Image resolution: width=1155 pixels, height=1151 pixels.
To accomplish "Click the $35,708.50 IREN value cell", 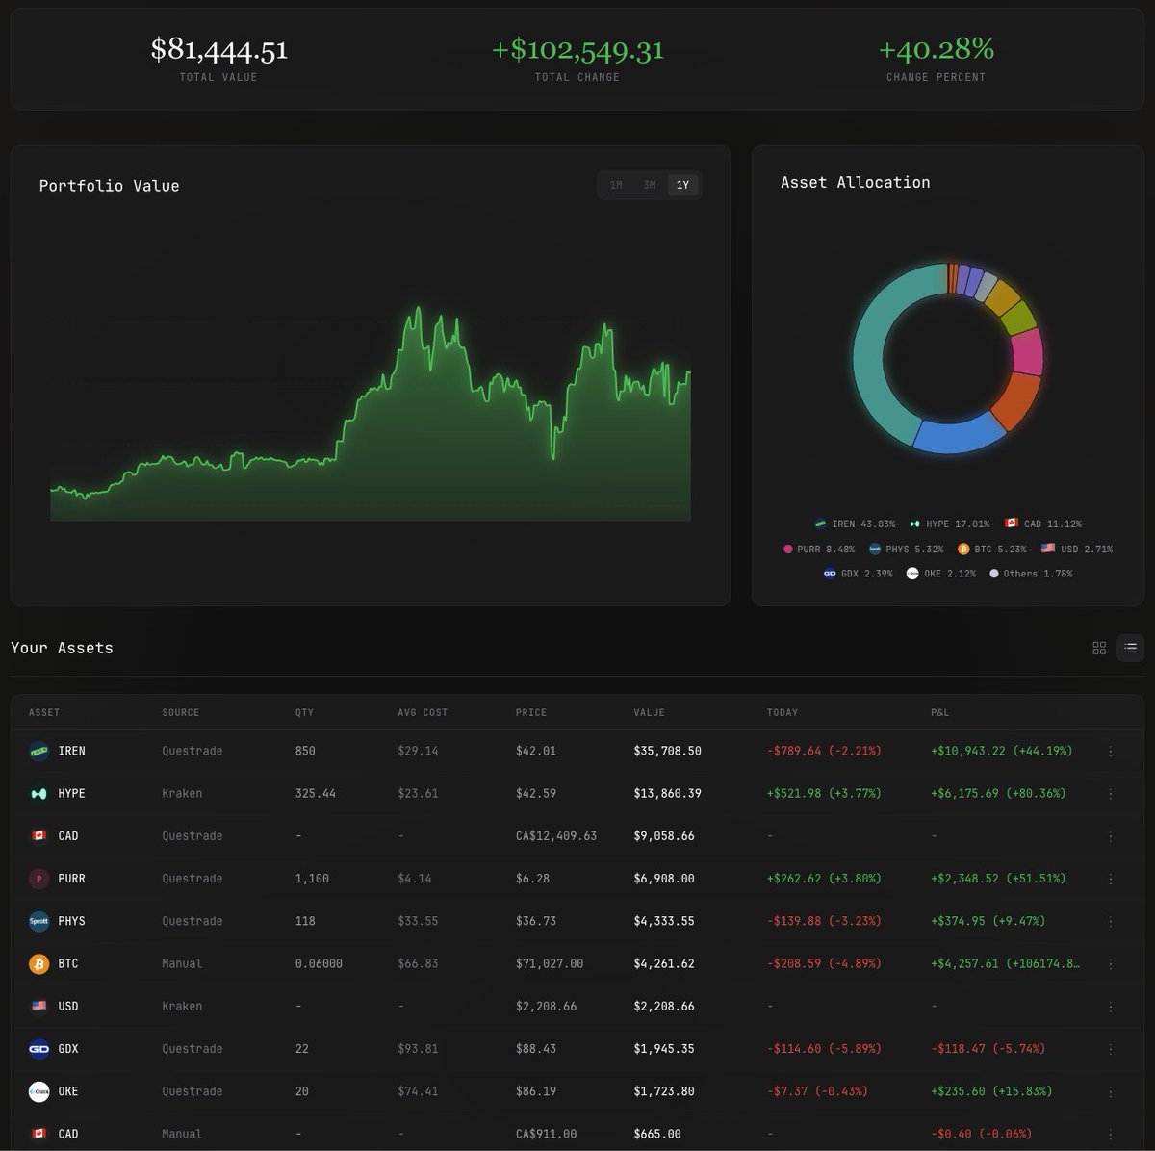I will (x=667, y=752).
